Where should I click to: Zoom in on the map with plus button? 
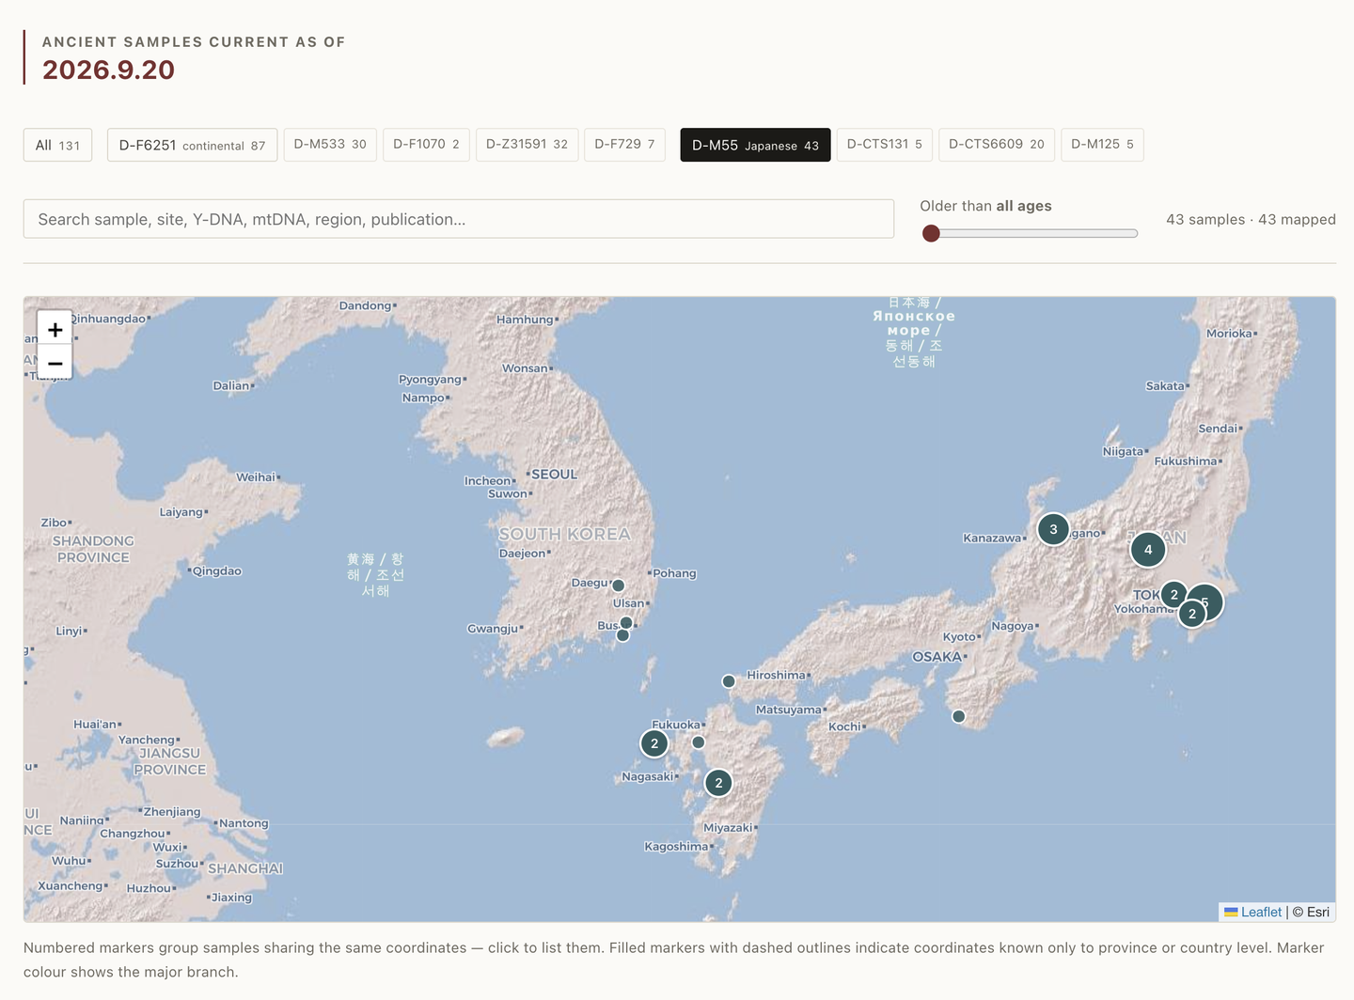coord(55,329)
